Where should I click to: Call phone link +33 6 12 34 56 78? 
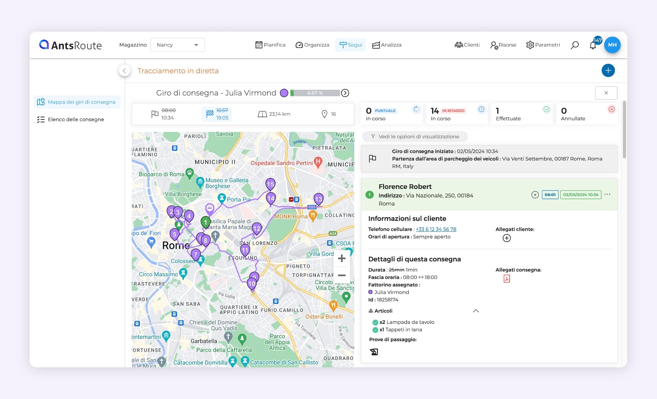coord(436,229)
